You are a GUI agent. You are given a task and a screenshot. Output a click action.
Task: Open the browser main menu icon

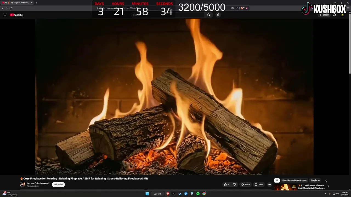tap(348, 8)
